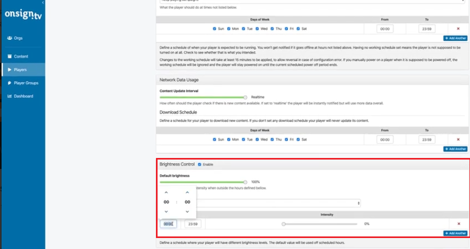The height and width of the screenshot is (249, 470).
Task: Click the onsign.tv logo
Action: click(x=23, y=14)
